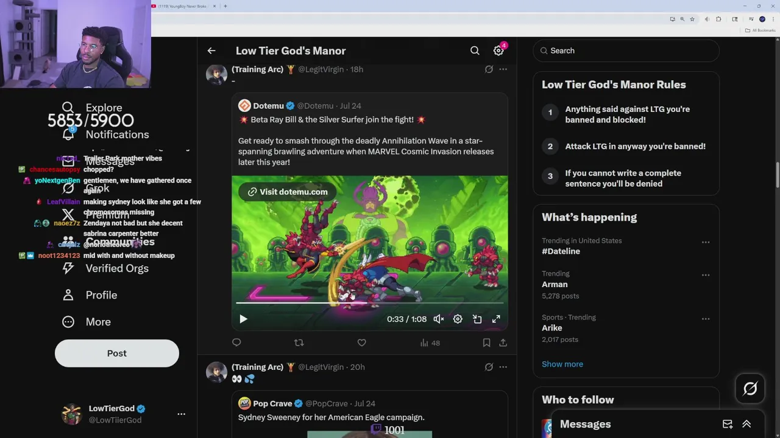780x438 pixels.
Task: Open community search magnifier icon
Action: (x=475, y=50)
